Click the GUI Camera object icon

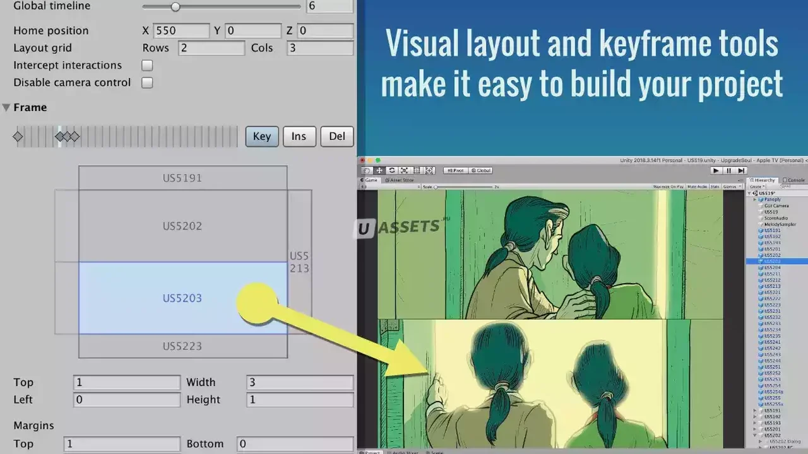pos(761,206)
